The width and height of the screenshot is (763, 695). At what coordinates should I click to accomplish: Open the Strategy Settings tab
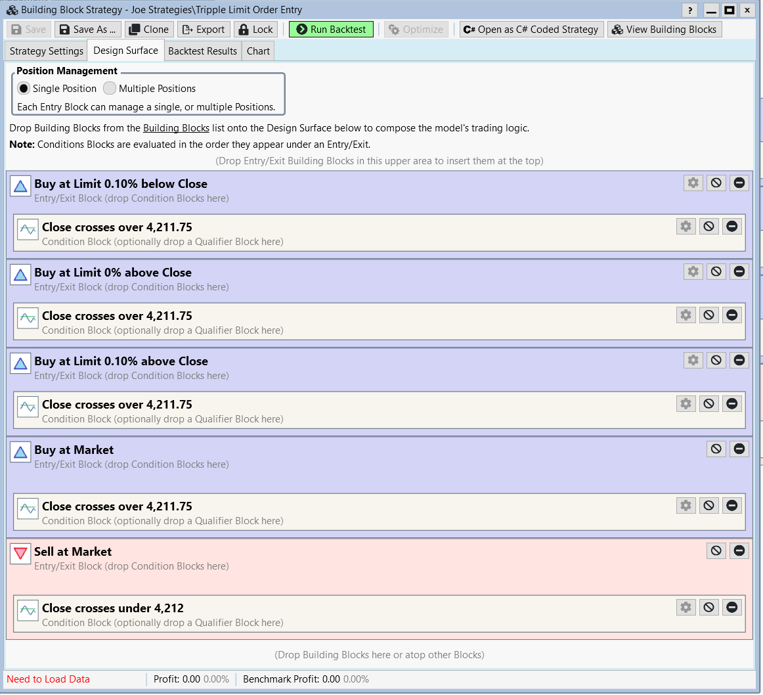[47, 51]
